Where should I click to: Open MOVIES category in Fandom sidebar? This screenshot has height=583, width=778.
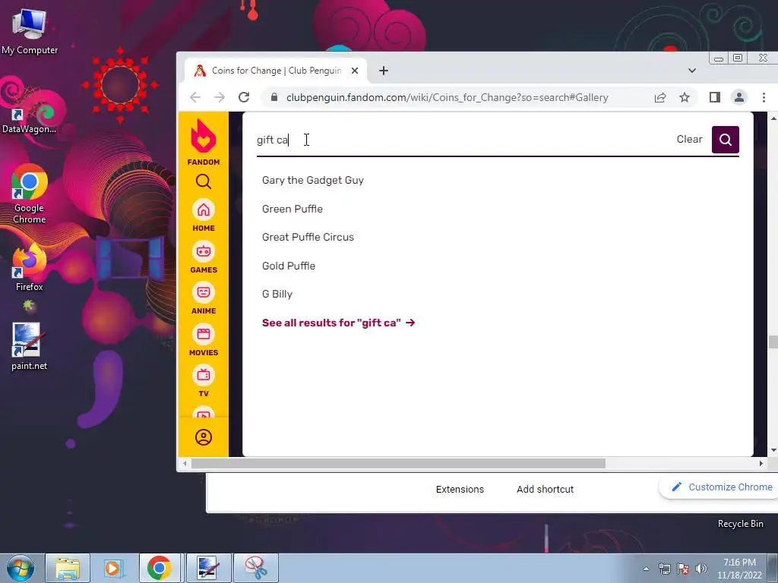pyautogui.click(x=204, y=341)
